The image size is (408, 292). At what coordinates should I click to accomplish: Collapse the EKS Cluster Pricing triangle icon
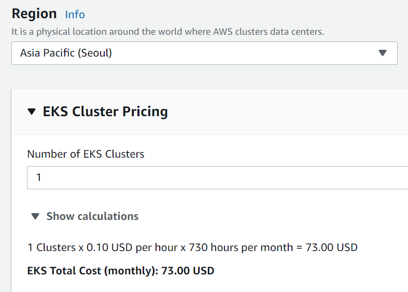tap(32, 112)
